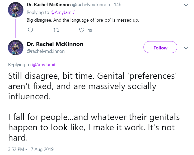Image resolution: width=194 pixels, height=155 pixels.
Task: Like the tweet with the heart icon
Action: pos(82,30)
